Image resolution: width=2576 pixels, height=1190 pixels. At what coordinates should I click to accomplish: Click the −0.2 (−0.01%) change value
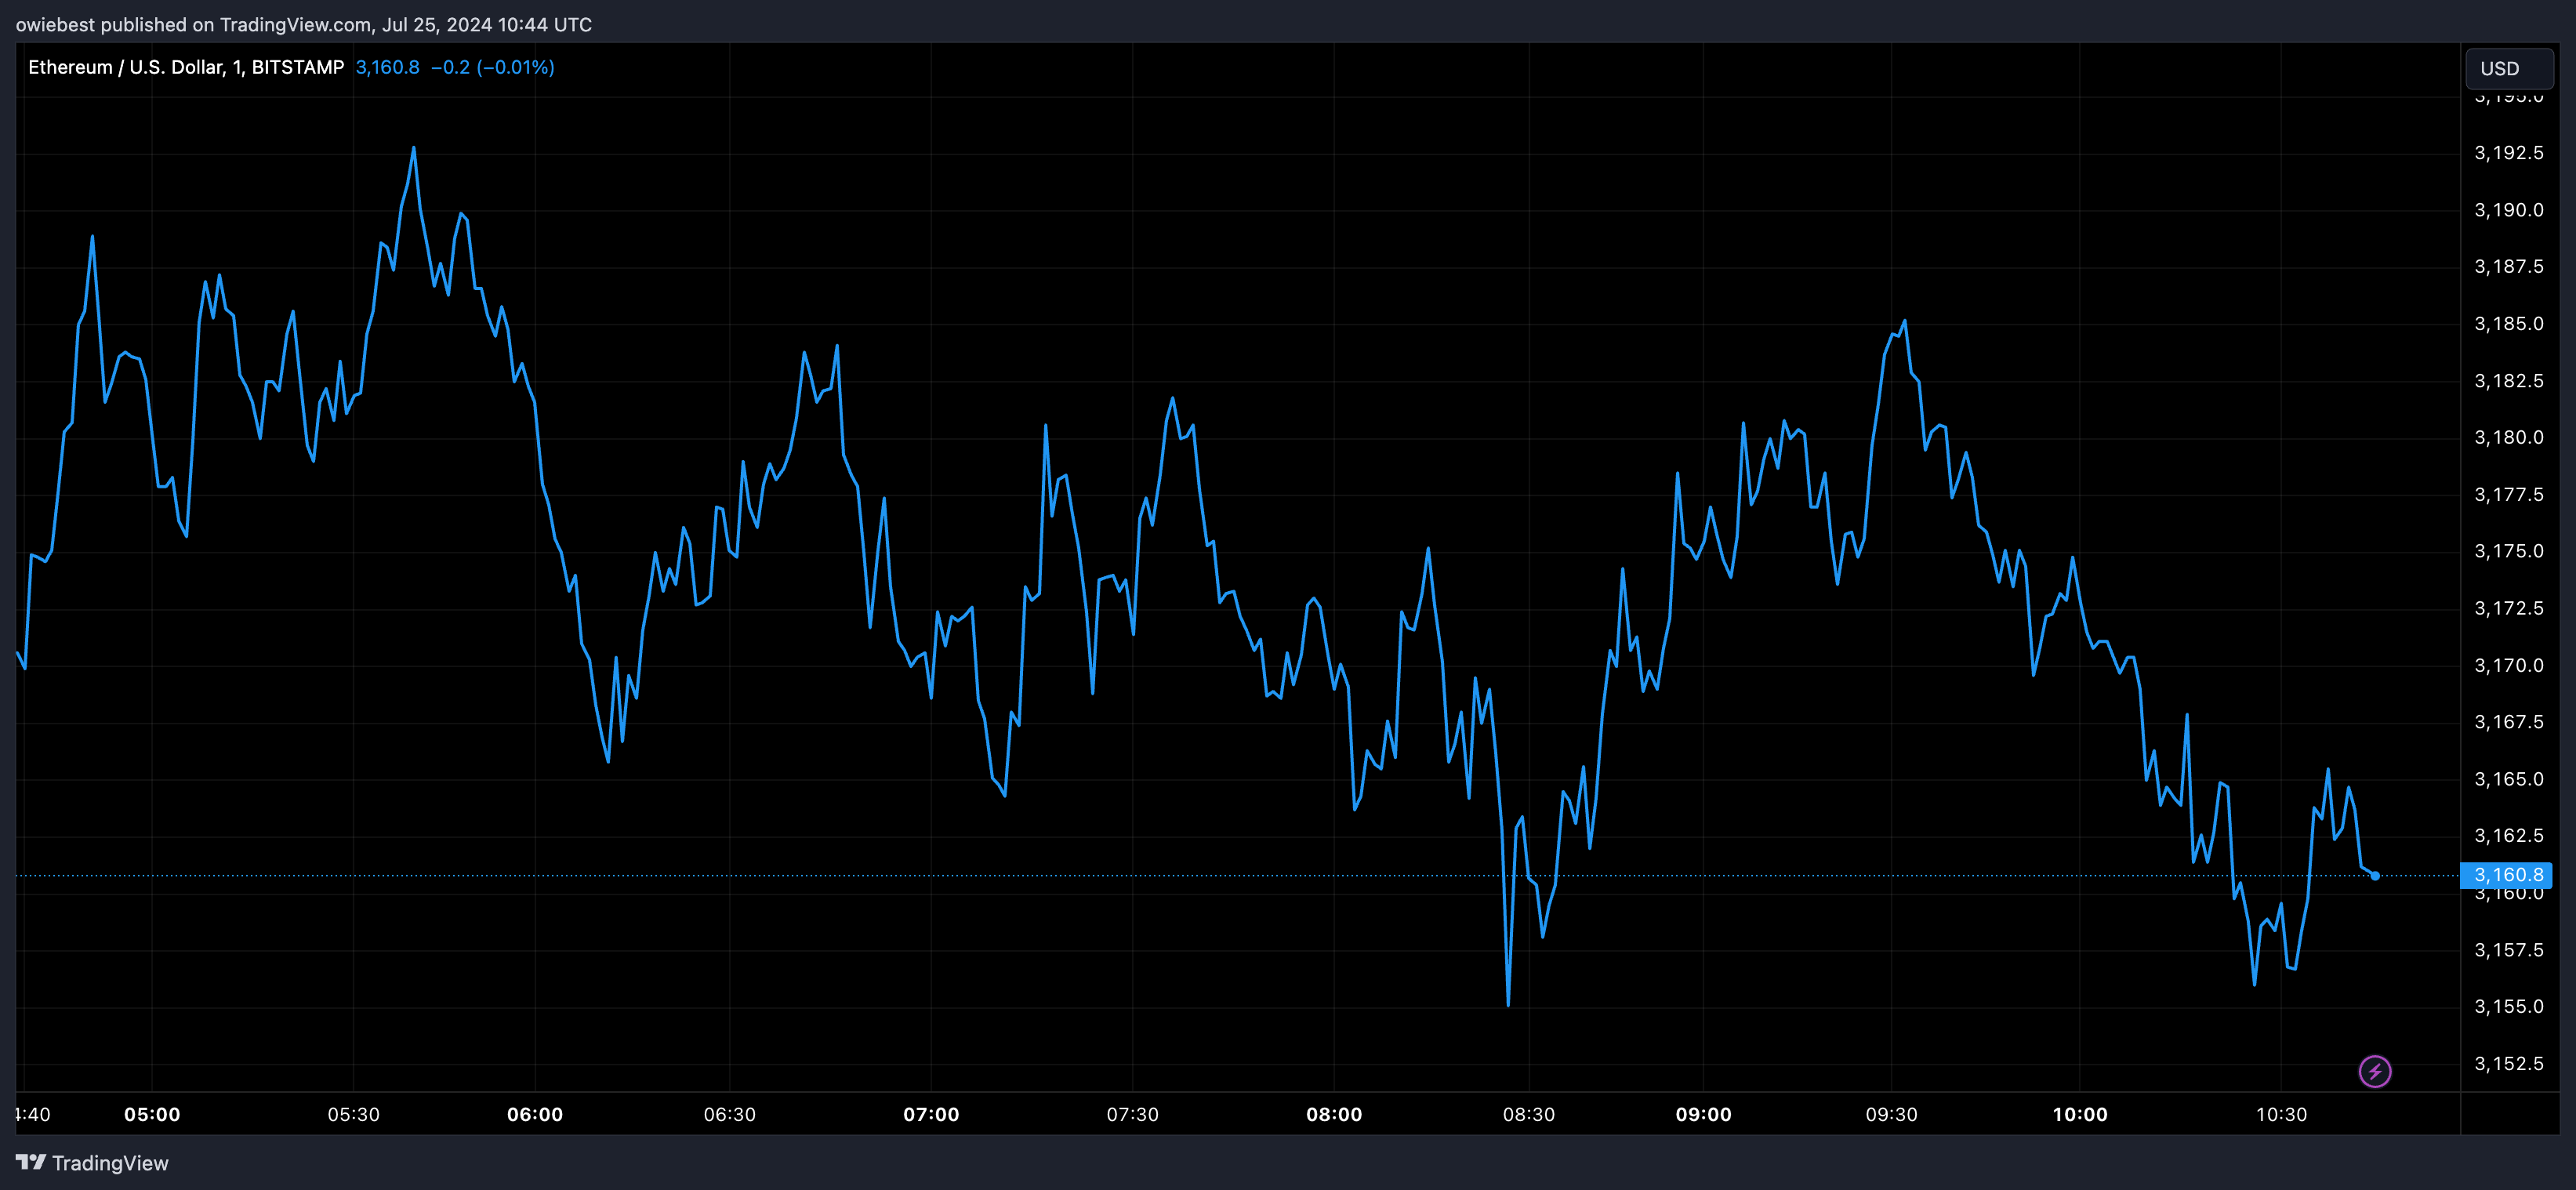click(492, 67)
